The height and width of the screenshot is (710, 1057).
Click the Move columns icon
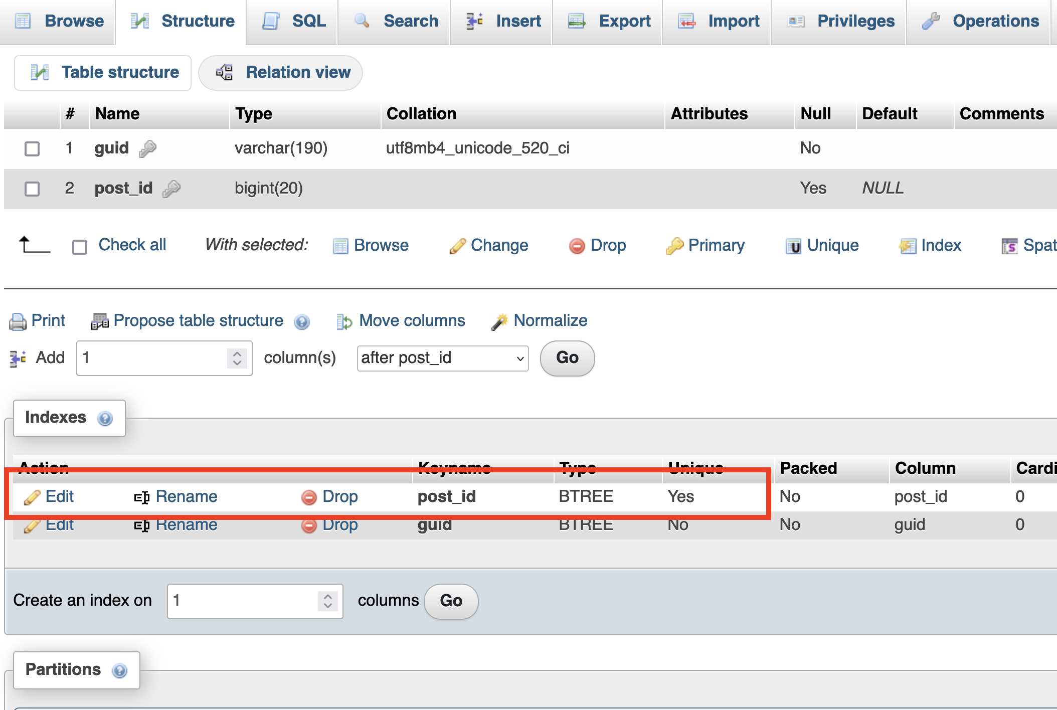coord(344,321)
